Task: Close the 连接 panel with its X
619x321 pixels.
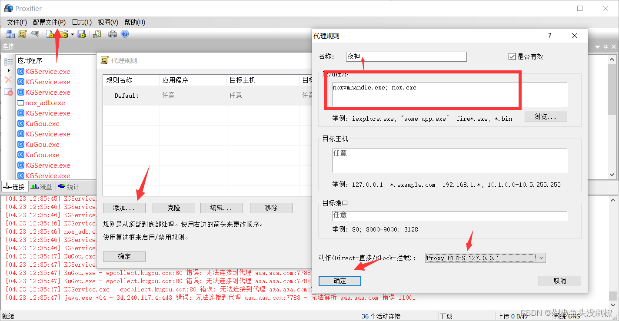Action: (x=614, y=46)
